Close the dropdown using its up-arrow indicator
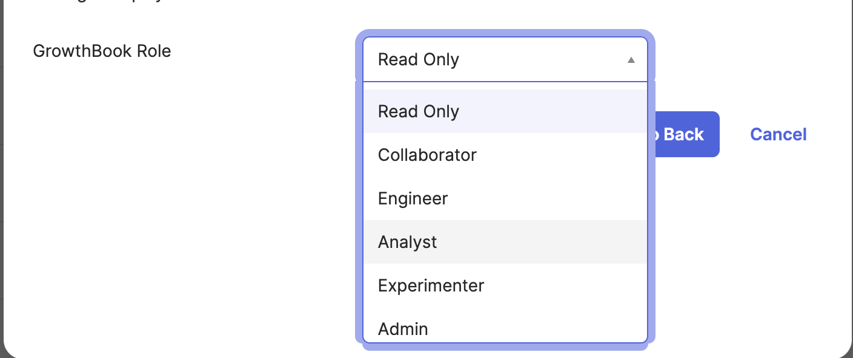Screen dimensions: 853x358 (x=631, y=60)
